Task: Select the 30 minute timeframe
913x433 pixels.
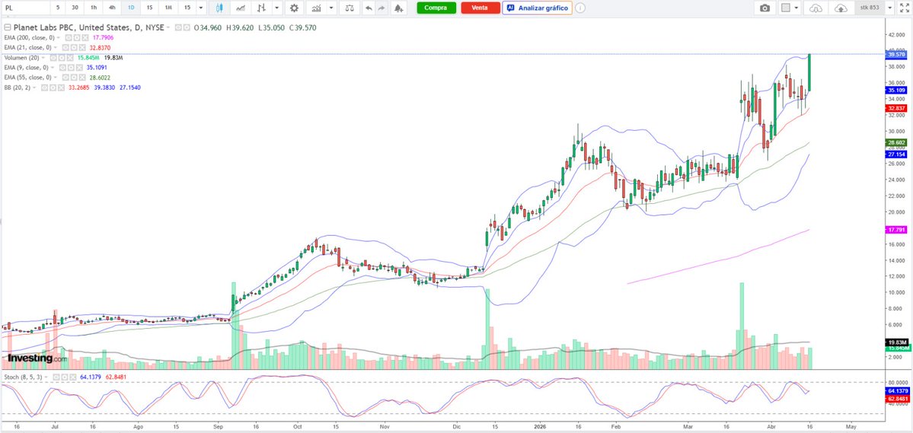Action: [x=75, y=8]
